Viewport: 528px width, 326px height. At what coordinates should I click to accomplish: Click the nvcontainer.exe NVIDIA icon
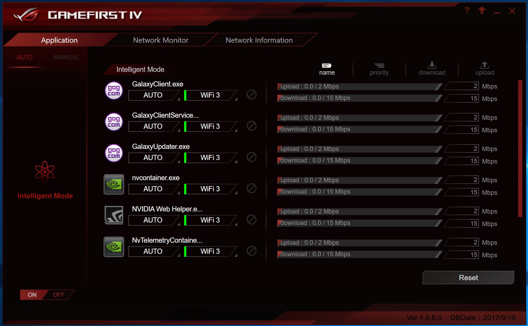pos(114,184)
